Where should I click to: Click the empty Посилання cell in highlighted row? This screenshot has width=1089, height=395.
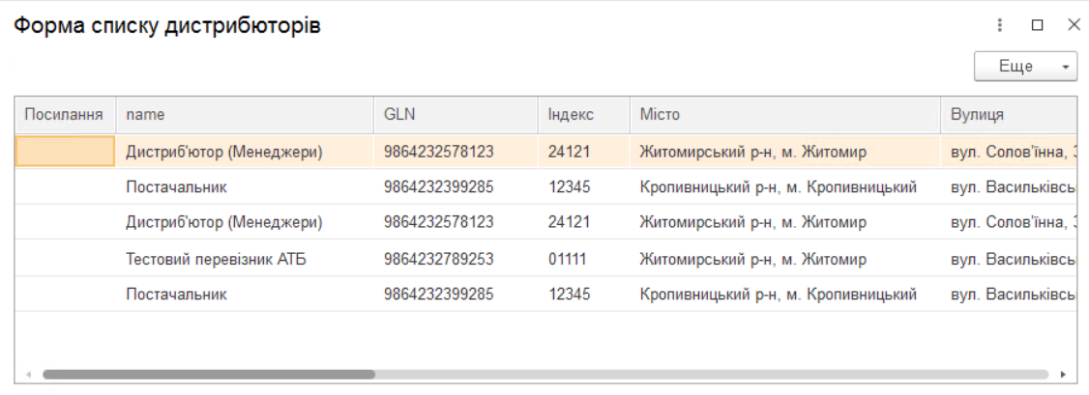click(66, 152)
